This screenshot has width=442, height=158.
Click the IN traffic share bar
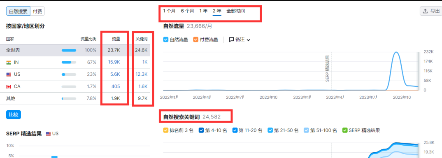(69, 62)
